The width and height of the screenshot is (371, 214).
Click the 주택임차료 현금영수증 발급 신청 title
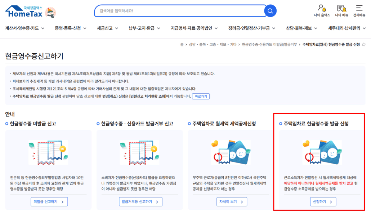coord(316,124)
